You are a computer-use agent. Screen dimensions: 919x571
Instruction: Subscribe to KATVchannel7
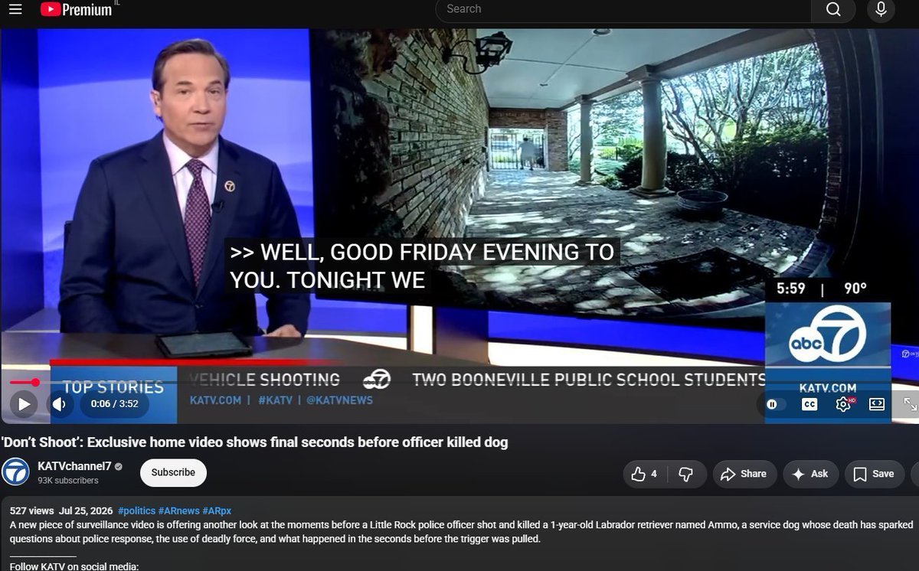coord(173,472)
